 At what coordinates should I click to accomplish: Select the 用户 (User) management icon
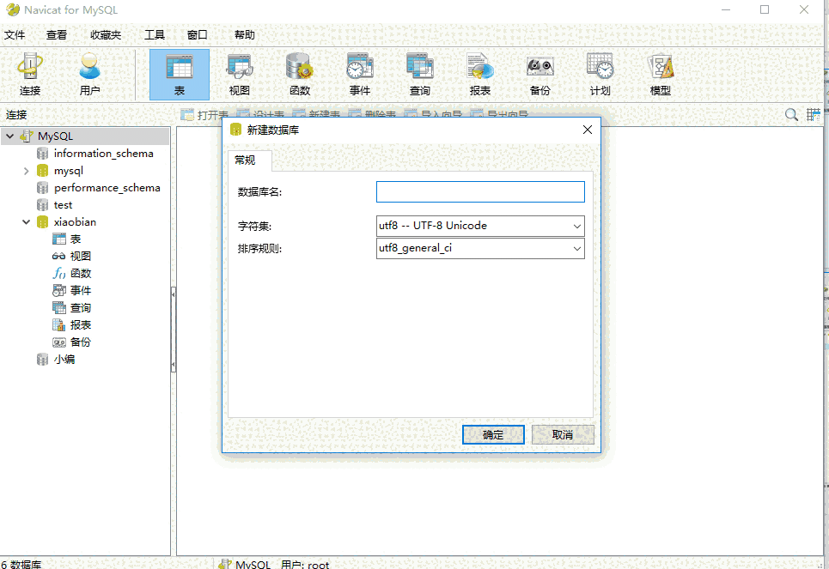tap(89, 74)
